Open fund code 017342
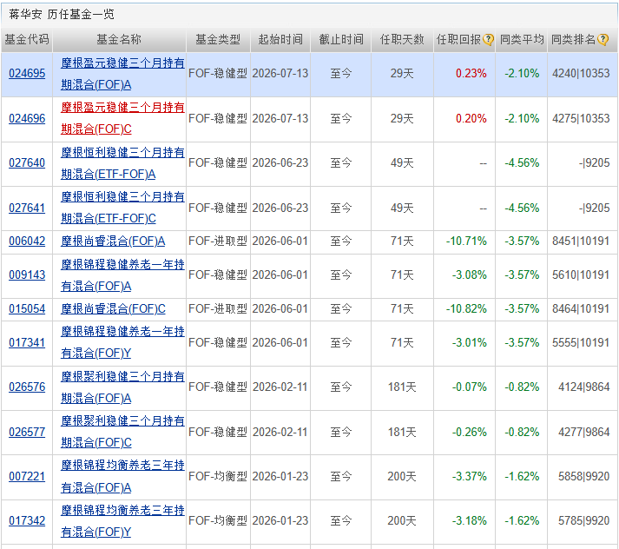Screen dimensions: 619x549 coord(27,520)
